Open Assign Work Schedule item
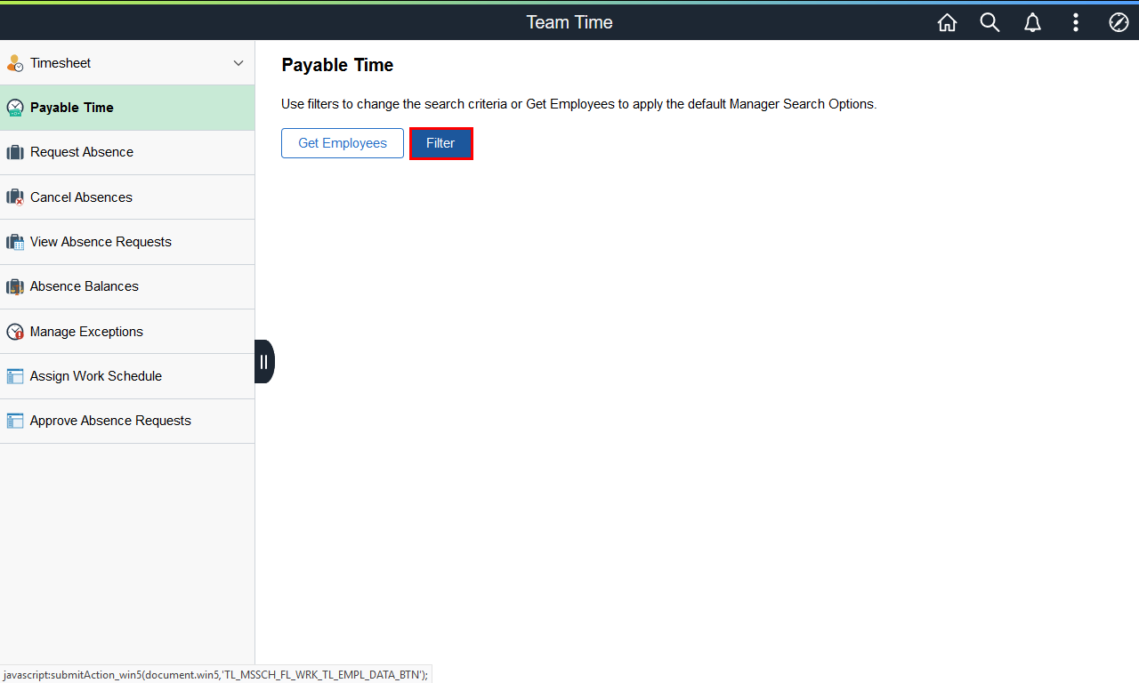 pos(96,376)
